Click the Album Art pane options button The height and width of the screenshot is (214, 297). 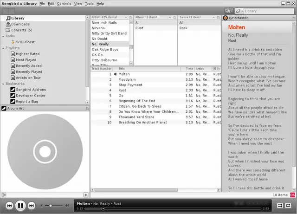[x=87, y=109]
